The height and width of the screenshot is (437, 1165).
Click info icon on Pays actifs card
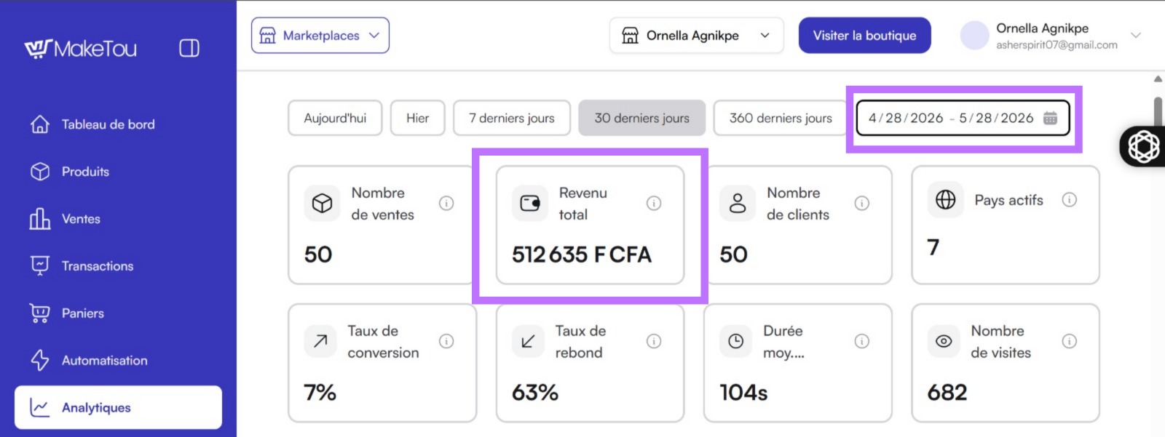pyautogui.click(x=1069, y=200)
